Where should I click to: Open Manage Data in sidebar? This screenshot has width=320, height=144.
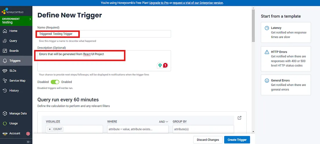(18, 113)
